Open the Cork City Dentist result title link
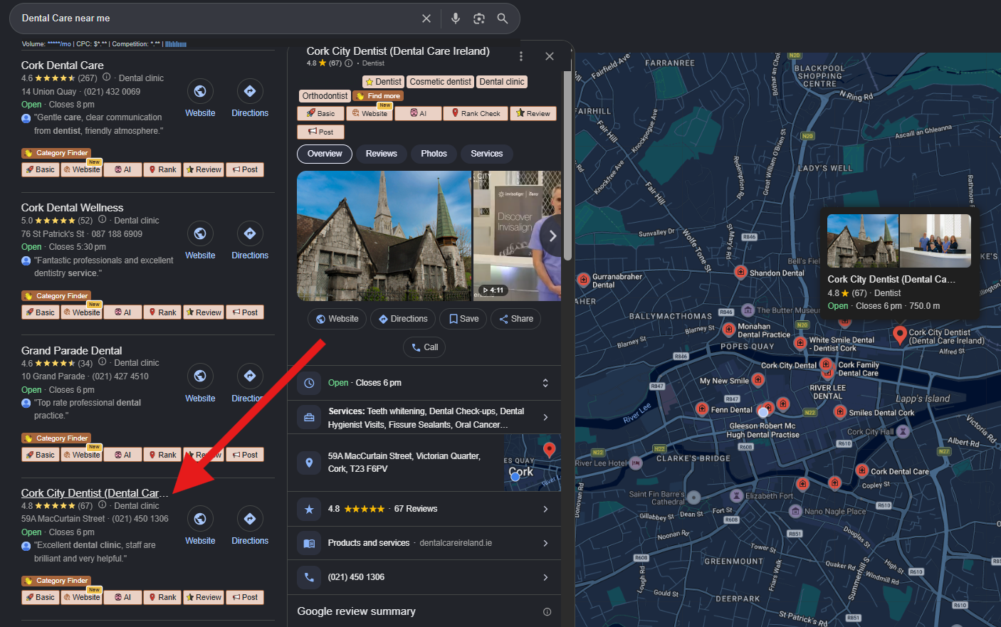1001x627 pixels. (x=95, y=493)
